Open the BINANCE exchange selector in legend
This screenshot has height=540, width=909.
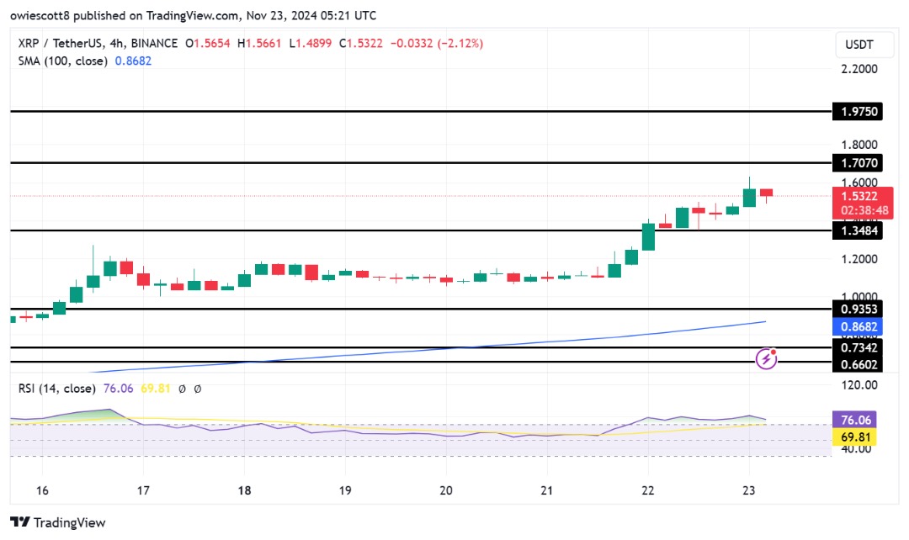point(156,41)
